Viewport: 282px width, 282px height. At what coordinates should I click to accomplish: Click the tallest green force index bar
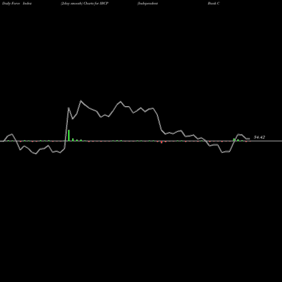click(x=69, y=135)
